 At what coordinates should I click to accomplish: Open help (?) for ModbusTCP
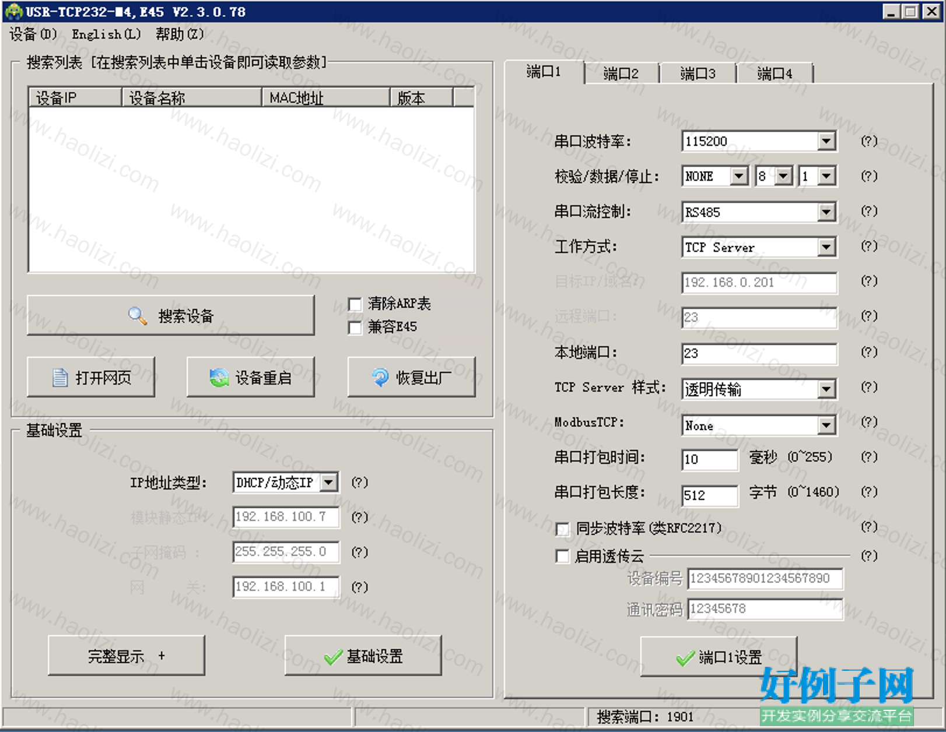coord(869,422)
